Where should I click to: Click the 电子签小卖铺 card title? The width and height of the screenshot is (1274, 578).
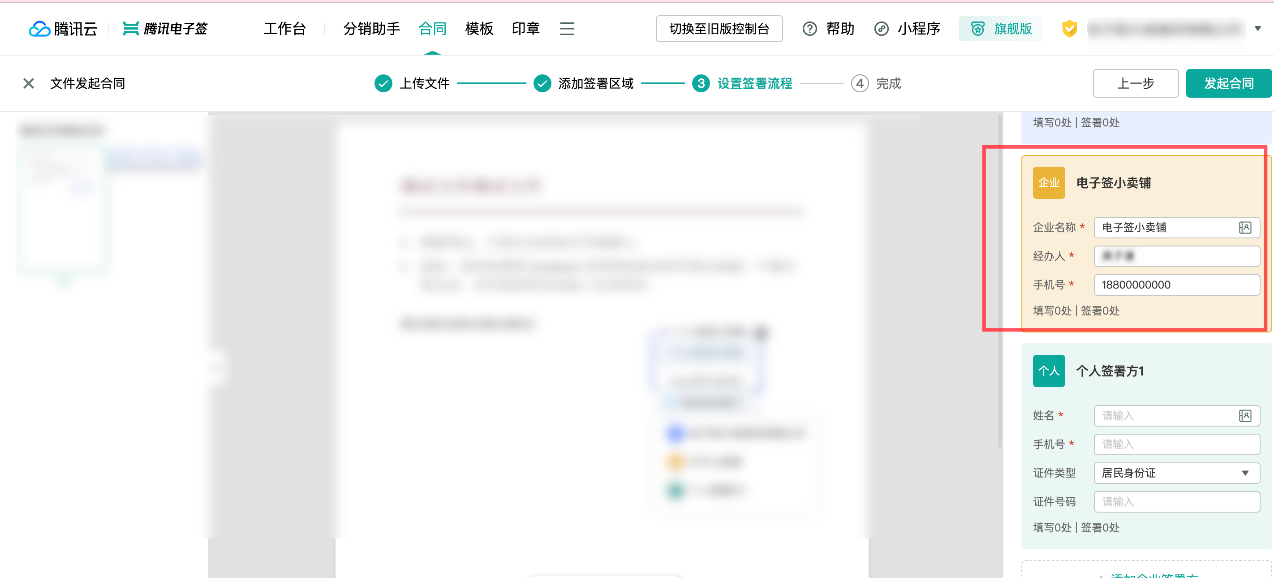1114,183
